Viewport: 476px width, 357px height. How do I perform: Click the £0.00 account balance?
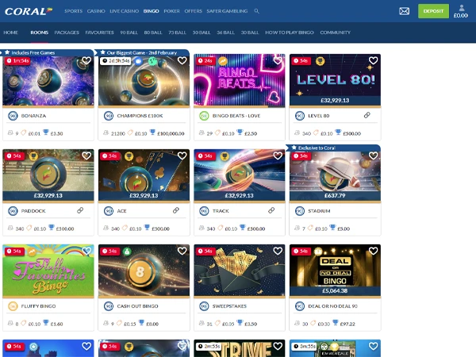pos(460,16)
